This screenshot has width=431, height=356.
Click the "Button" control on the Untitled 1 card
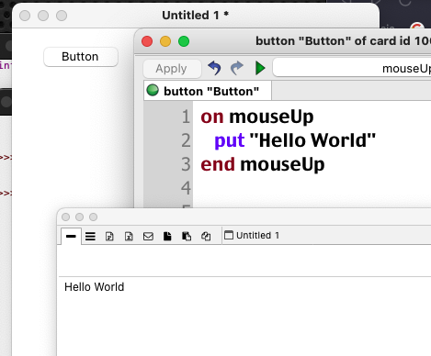coord(81,57)
